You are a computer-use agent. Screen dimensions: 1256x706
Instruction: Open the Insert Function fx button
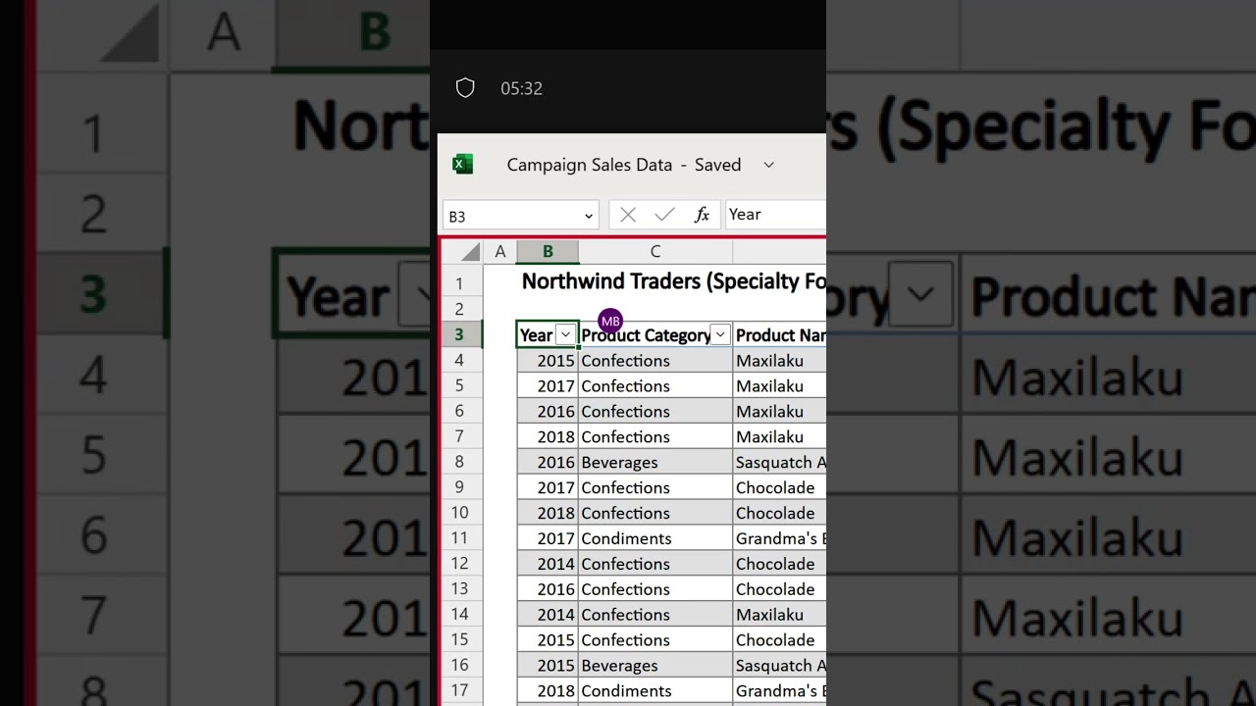click(702, 215)
